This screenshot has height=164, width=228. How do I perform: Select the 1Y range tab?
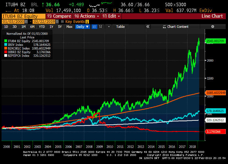pos(51,27)
